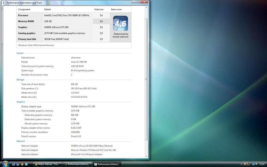The height and width of the screenshot is (167, 267).
Task: Click the Base score column header
Action: (116, 10)
